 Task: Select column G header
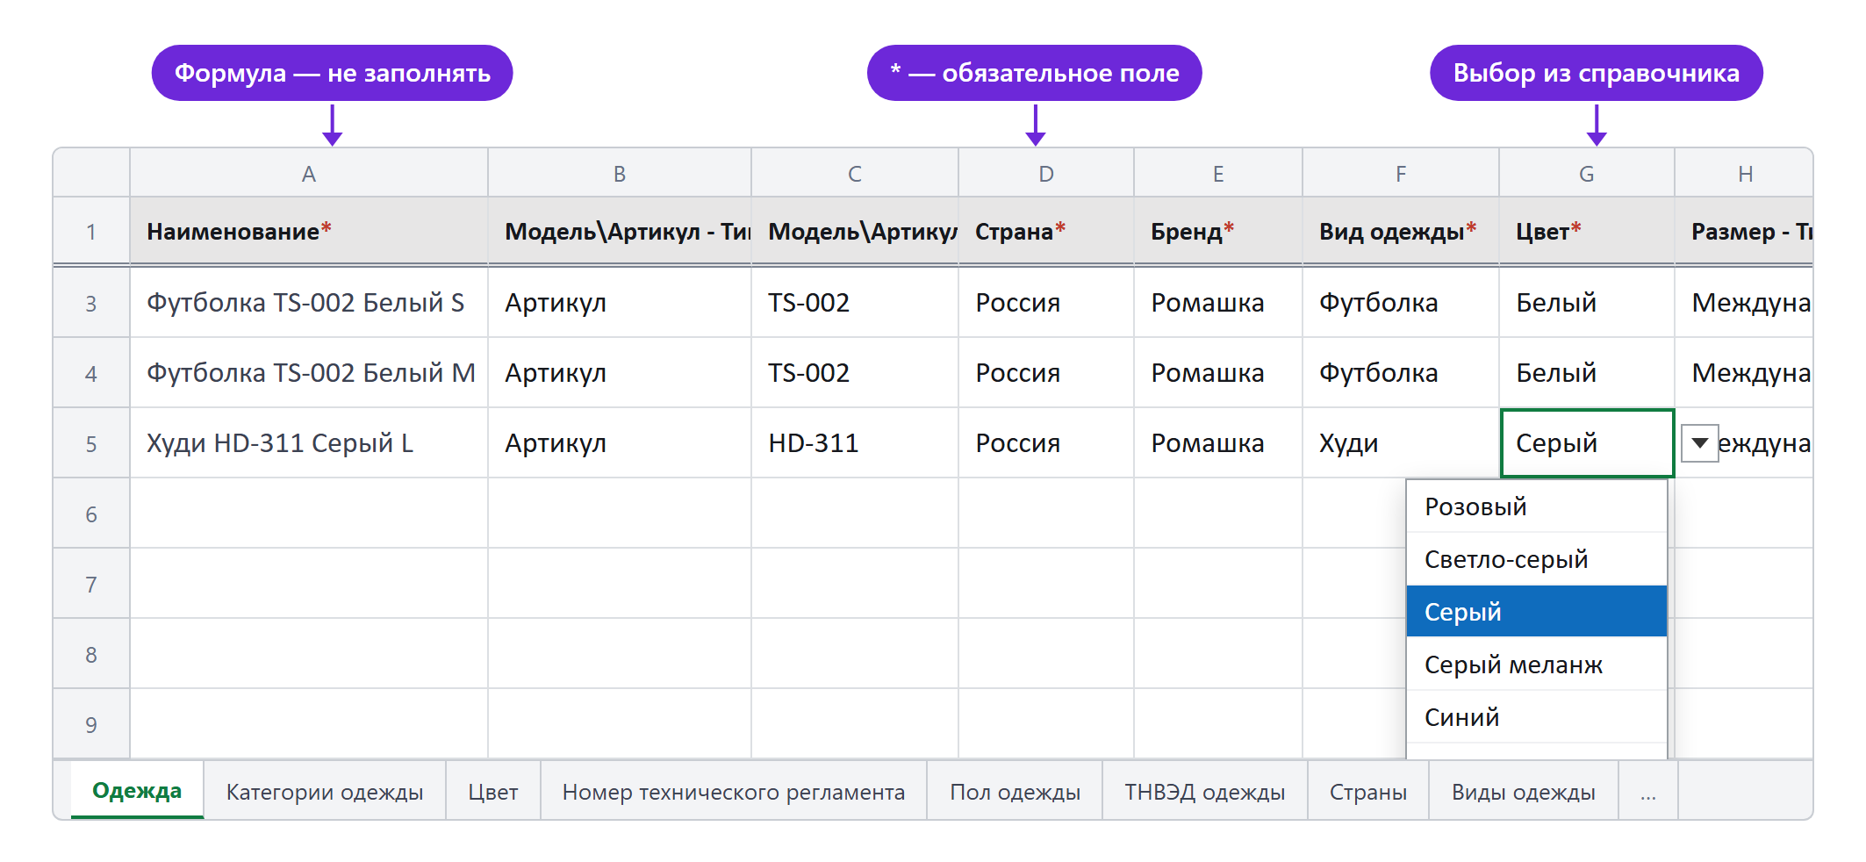(1587, 173)
